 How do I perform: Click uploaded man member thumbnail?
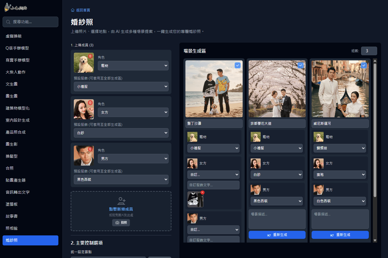coord(84,156)
